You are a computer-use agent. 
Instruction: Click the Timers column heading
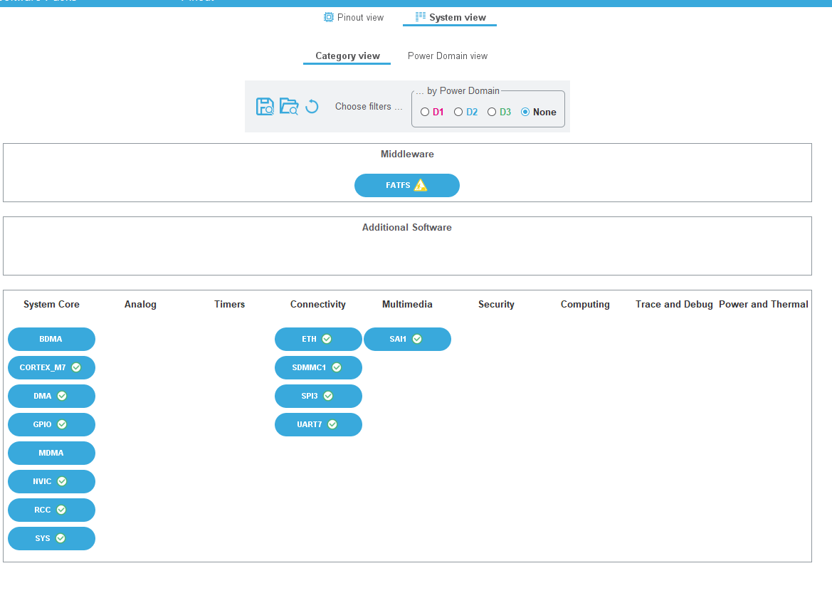229,304
